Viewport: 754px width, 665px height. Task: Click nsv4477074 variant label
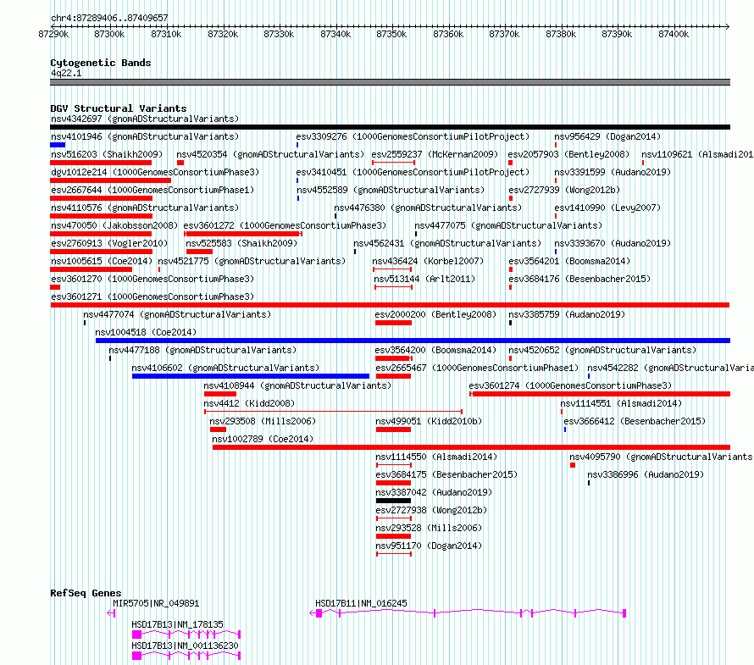[x=177, y=314]
